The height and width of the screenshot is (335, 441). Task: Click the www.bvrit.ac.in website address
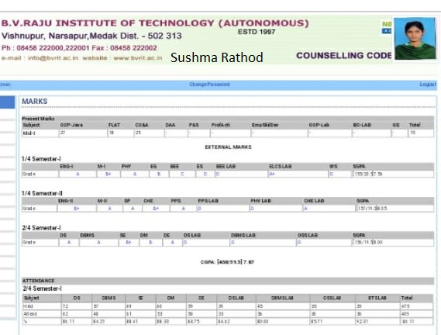[138, 58]
